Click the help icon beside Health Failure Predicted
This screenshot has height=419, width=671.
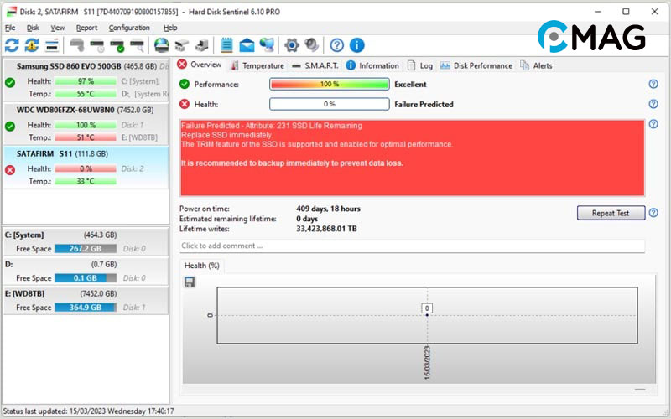(653, 104)
